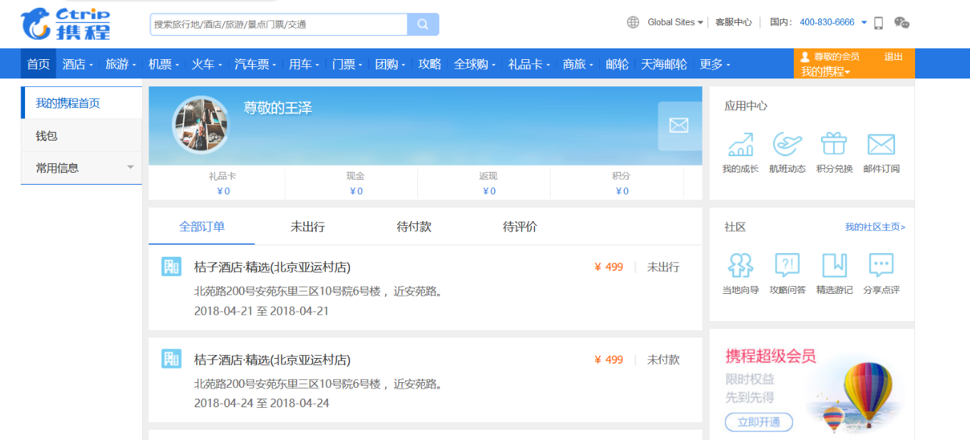Open the 更多 nav dropdown

[x=715, y=64]
